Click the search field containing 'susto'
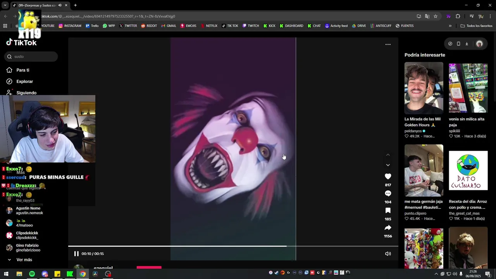Viewport: 496px width, 279px height. coord(31,57)
